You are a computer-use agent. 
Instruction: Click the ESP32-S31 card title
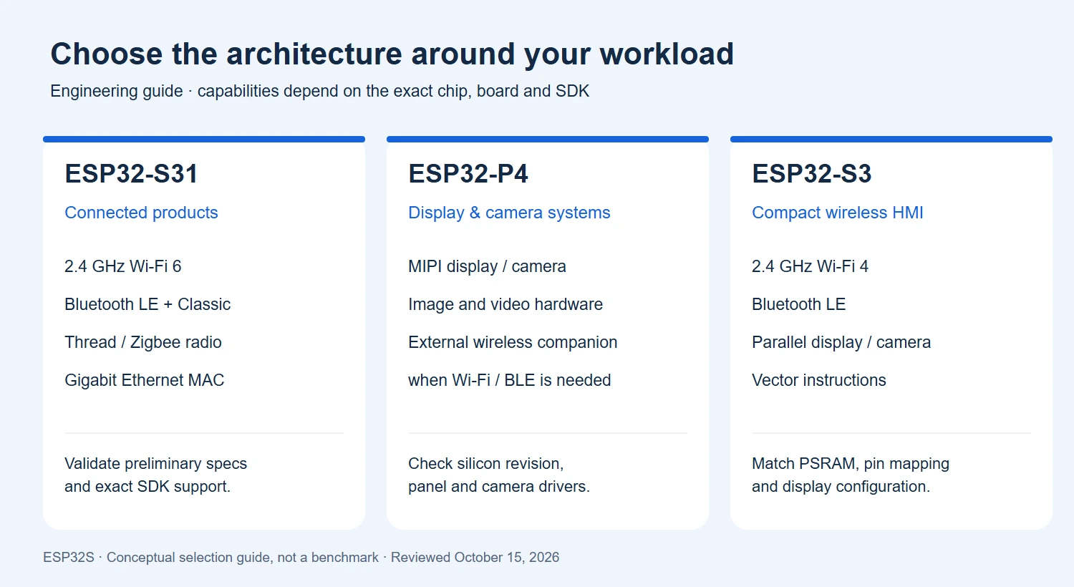[x=131, y=174]
